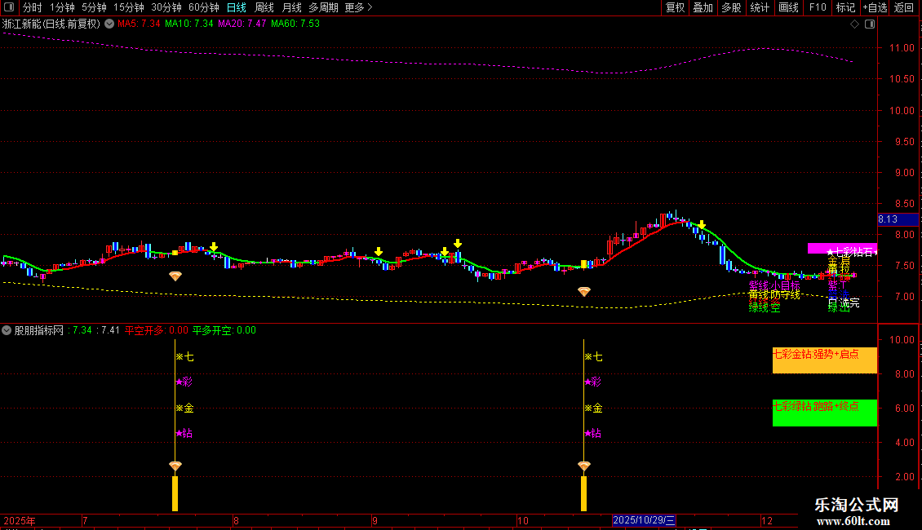This screenshot has height=530, width=922.
Task: Click the 黄线防守线 annotation text
Action: click(x=774, y=295)
